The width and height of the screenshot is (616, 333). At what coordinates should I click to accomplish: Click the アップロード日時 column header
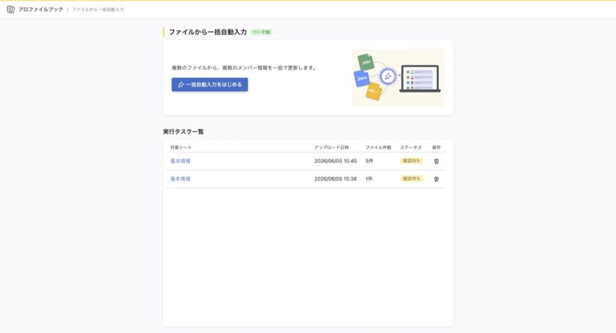[x=331, y=147]
